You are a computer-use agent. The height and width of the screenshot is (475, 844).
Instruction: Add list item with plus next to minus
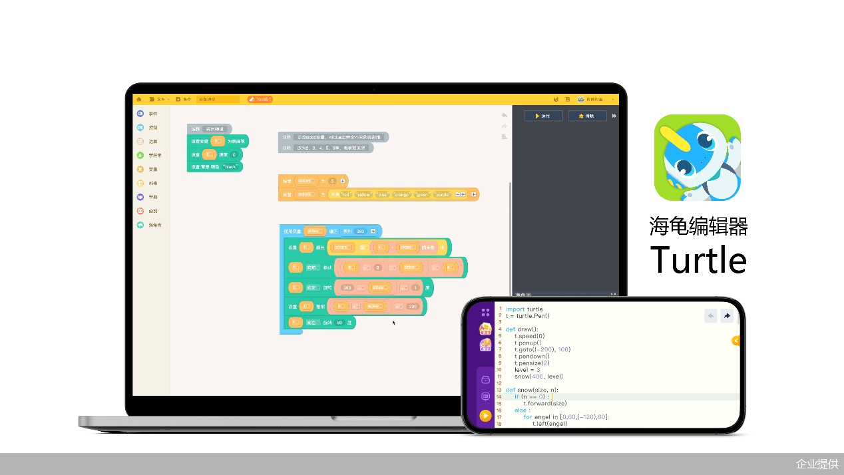tap(463, 194)
